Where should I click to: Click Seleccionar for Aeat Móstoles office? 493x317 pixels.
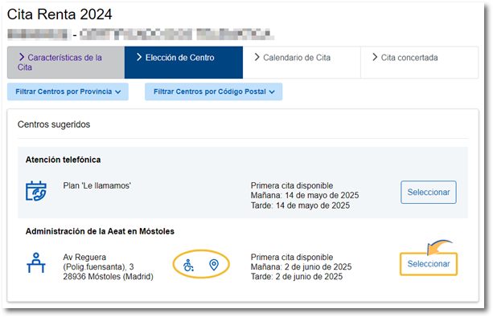click(429, 264)
